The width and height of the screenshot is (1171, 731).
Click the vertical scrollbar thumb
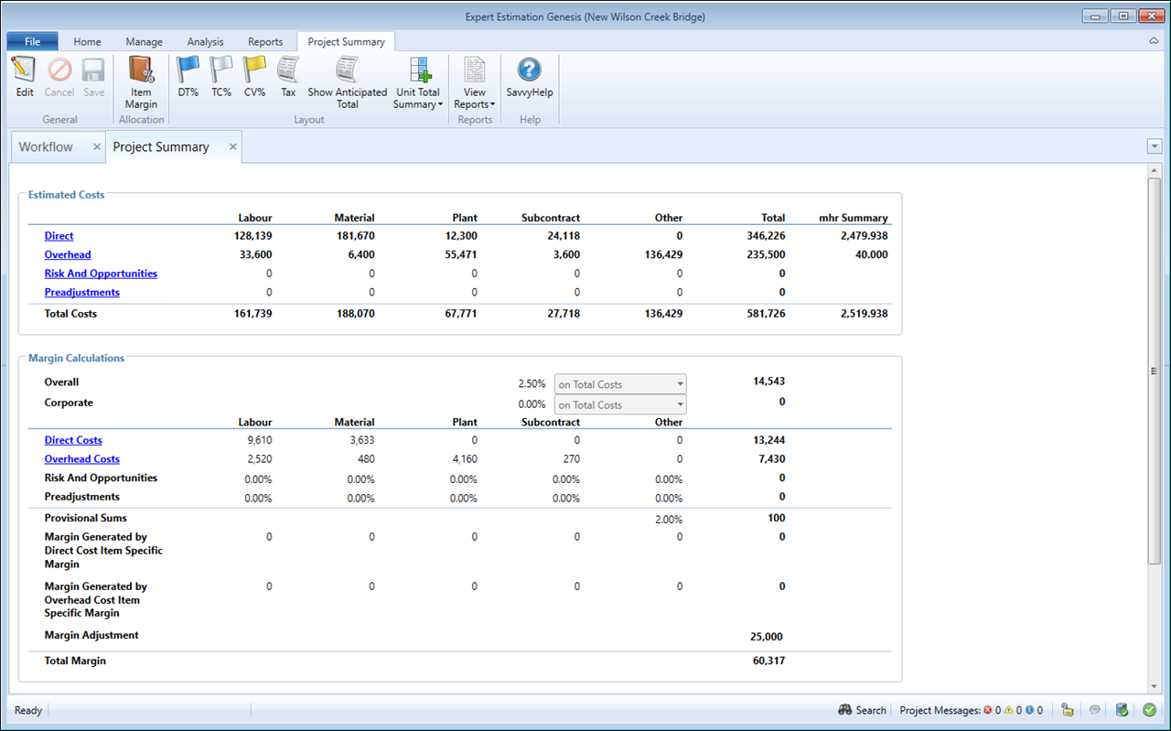tap(1155, 371)
